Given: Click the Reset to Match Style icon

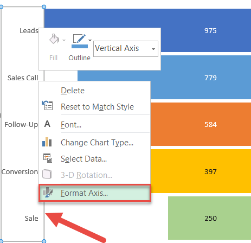Looking at the screenshot, I should (x=47, y=106).
